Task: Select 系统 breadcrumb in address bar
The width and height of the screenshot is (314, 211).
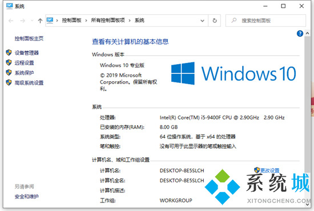Action: click(139, 20)
